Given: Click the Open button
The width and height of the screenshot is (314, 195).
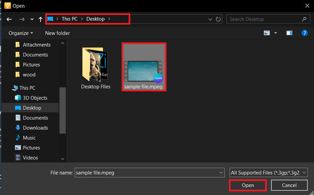Looking at the screenshot, I should pos(248,185).
